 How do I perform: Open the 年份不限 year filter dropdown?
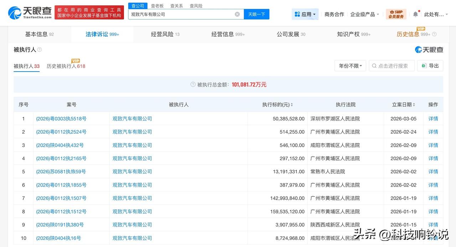pos(350,65)
